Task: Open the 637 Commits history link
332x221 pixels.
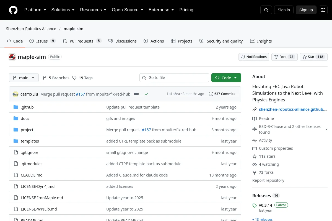Action: pos(222,94)
